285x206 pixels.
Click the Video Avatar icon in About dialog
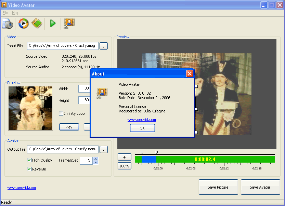[102, 93]
